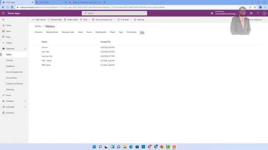Click Delete table in the command bar
Image resolution: width=268 pixels, height=150 pixels.
pyautogui.click(x=71, y=20)
